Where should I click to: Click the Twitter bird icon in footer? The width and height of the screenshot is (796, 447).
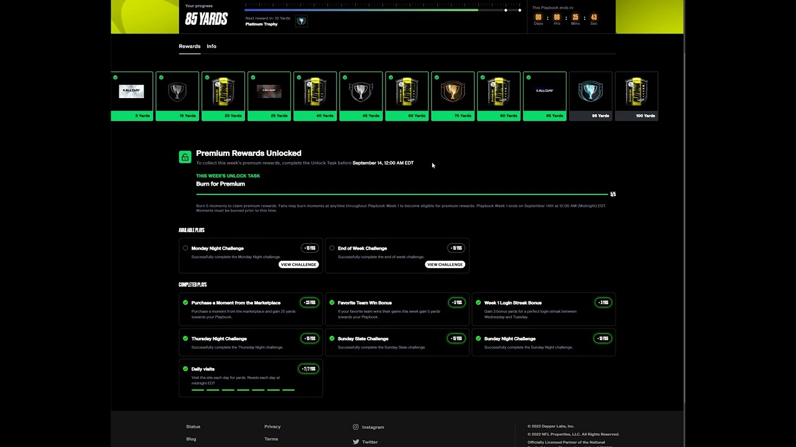pos(356,442)
